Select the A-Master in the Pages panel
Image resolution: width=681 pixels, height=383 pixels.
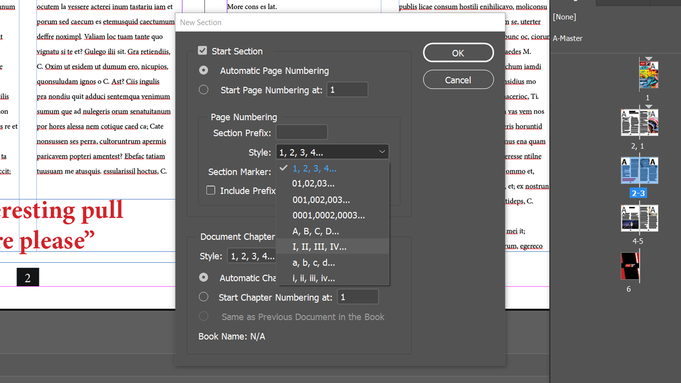point(567,38)
